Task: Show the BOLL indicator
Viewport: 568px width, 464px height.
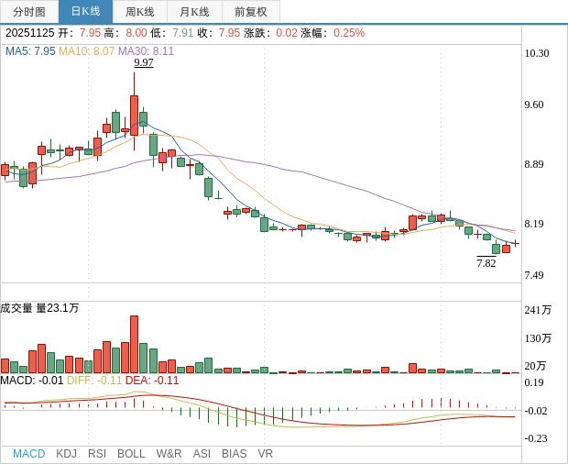Action: pyautogui.click(x=131, y=454)
